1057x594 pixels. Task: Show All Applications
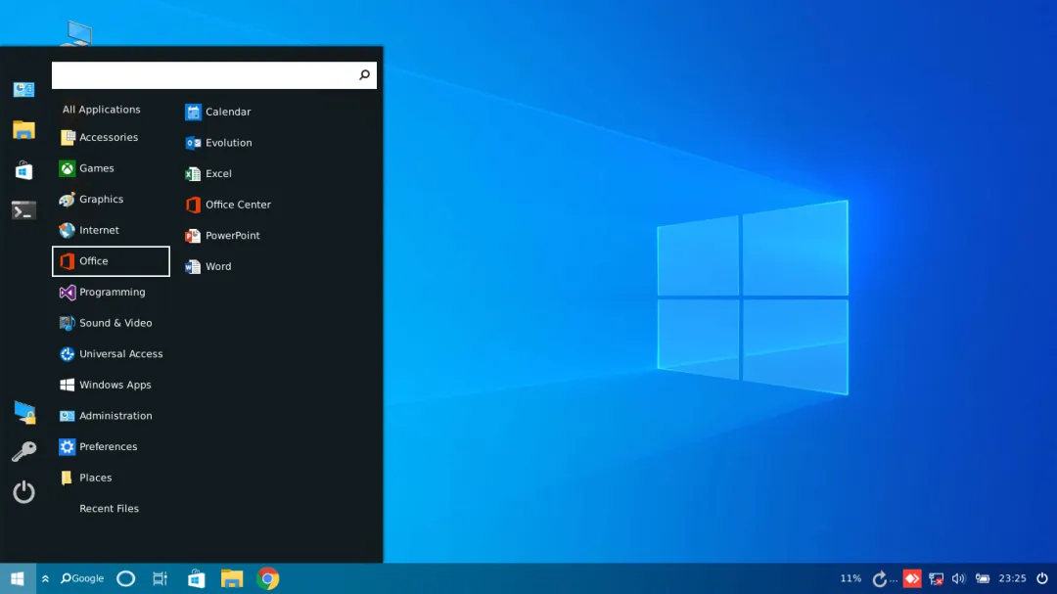[102, 110]
